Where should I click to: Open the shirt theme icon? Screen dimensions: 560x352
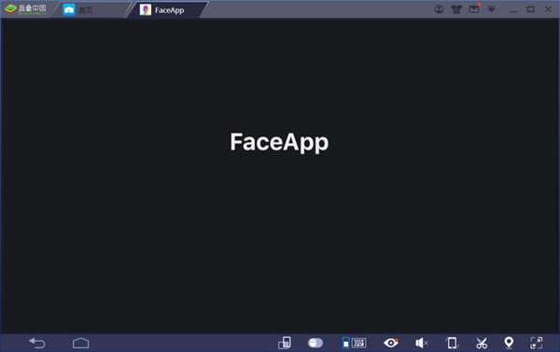click(456, 9)
